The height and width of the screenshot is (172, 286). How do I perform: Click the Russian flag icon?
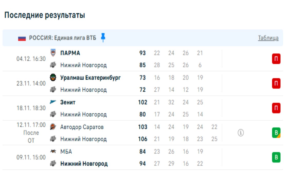pos(22,38)
